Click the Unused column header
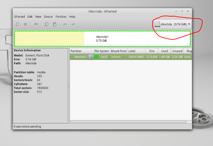Viewport: 213px width, 146px height. [x=177, y=51]
